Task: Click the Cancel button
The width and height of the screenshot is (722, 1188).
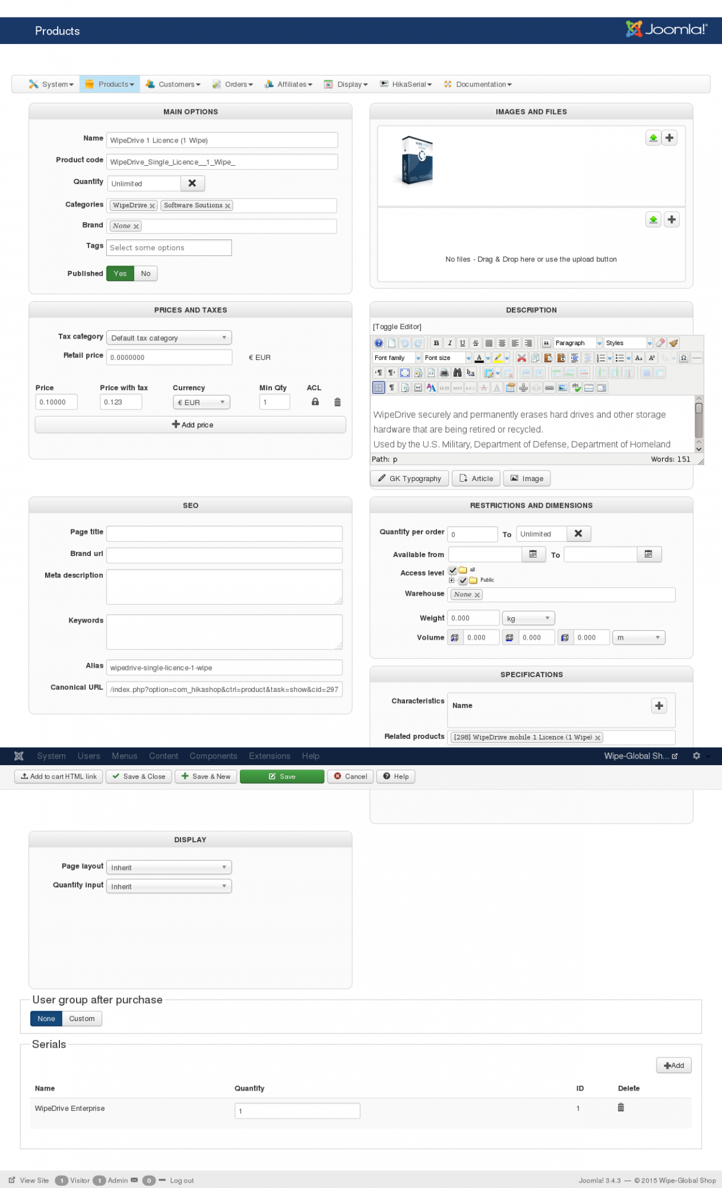Action: 350,776
